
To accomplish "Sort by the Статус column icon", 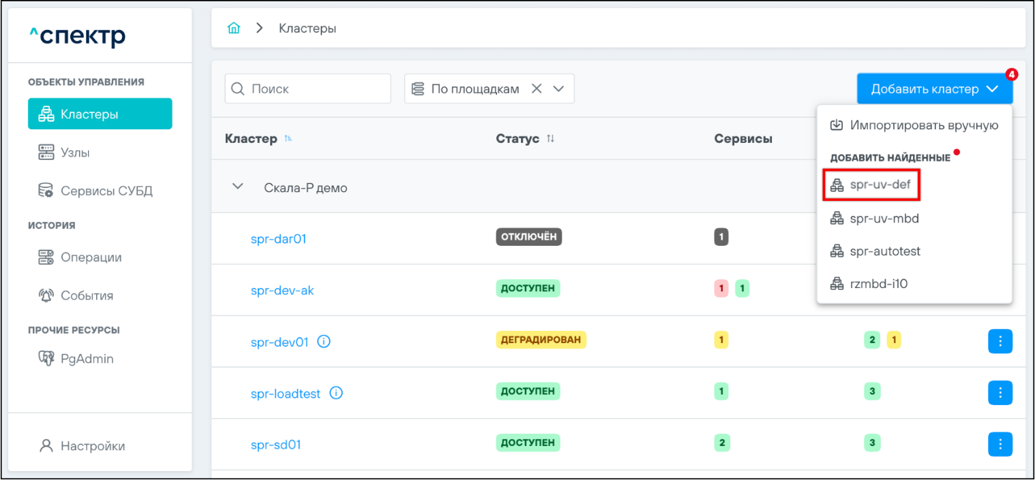I will 550,139.
